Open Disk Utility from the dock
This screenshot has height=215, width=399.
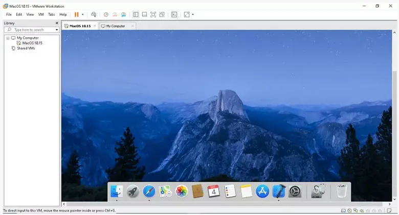[x=318, y=190]
